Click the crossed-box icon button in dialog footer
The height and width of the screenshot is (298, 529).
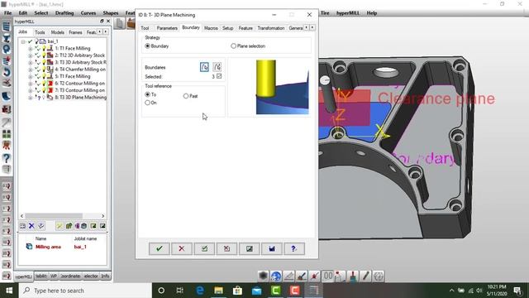226,248
